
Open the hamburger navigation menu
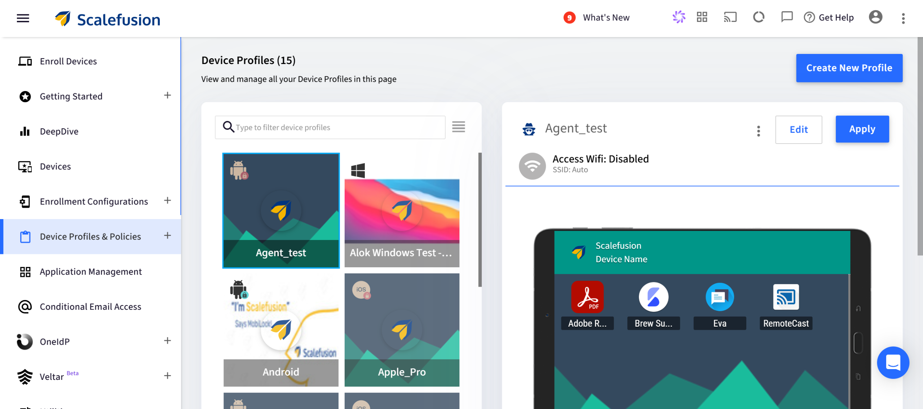[x=23, y=18]
